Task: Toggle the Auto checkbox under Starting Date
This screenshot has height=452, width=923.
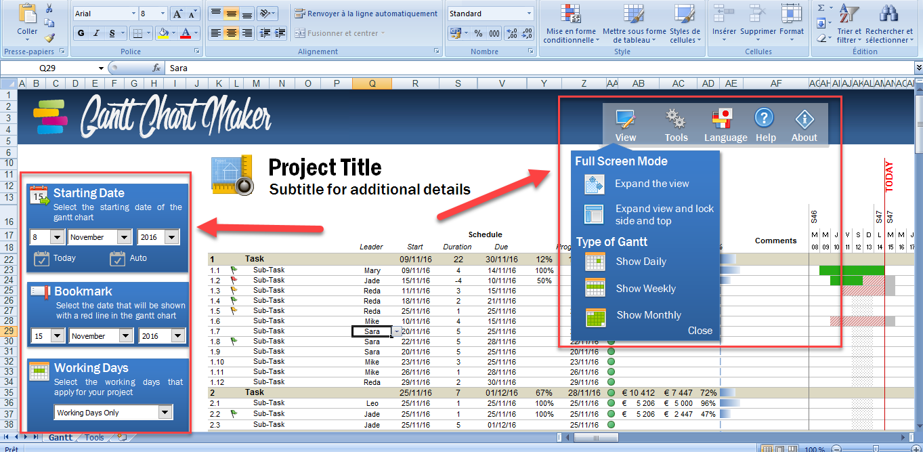Action: pyautogui.click(x=117, y=258)
